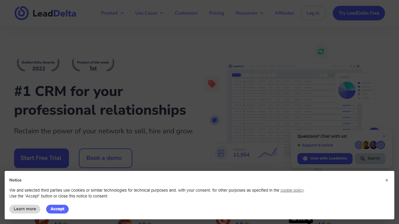This screenshot has height=224, width=399.
Task: Expand the Product dropdown menu
Action: coord(112,13)
